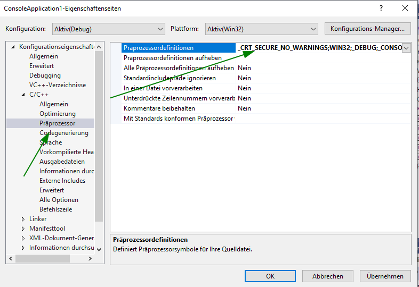Click the OK button
The image size is (419, 287).
(x=270, y=276)
